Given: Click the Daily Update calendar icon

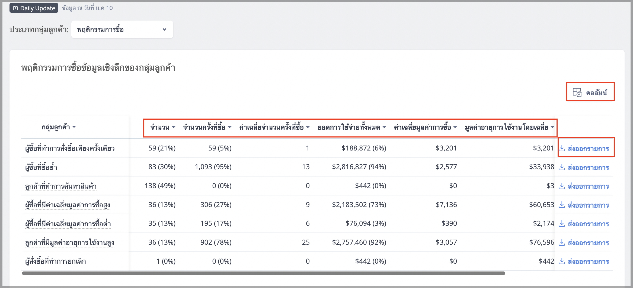Looking at the screenshot, I should click(x=15, y=8).
